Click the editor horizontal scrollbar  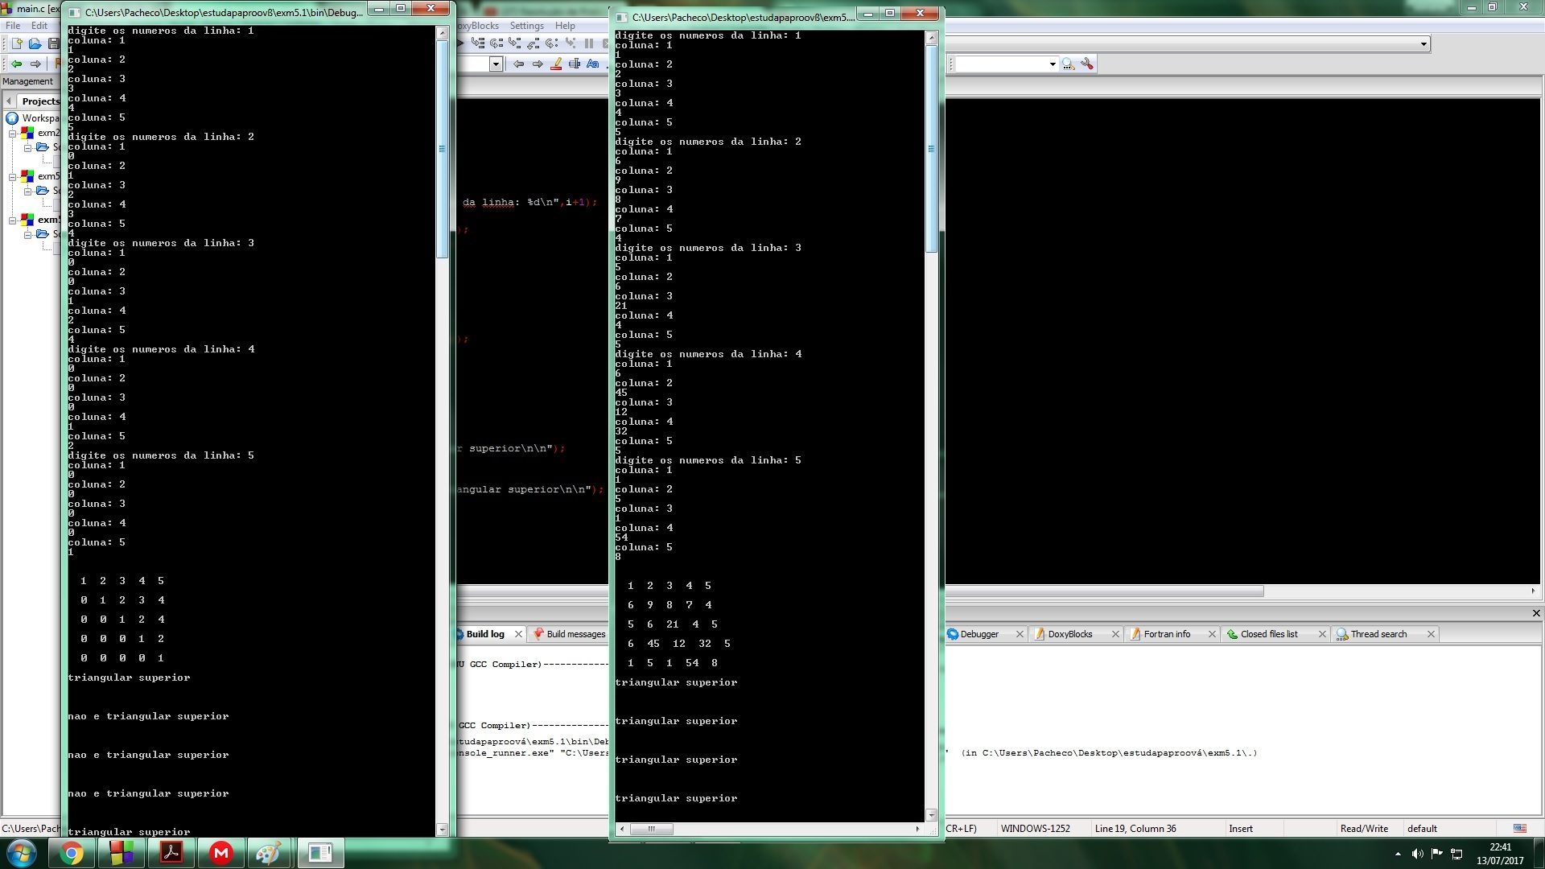[x=859, y=591]
